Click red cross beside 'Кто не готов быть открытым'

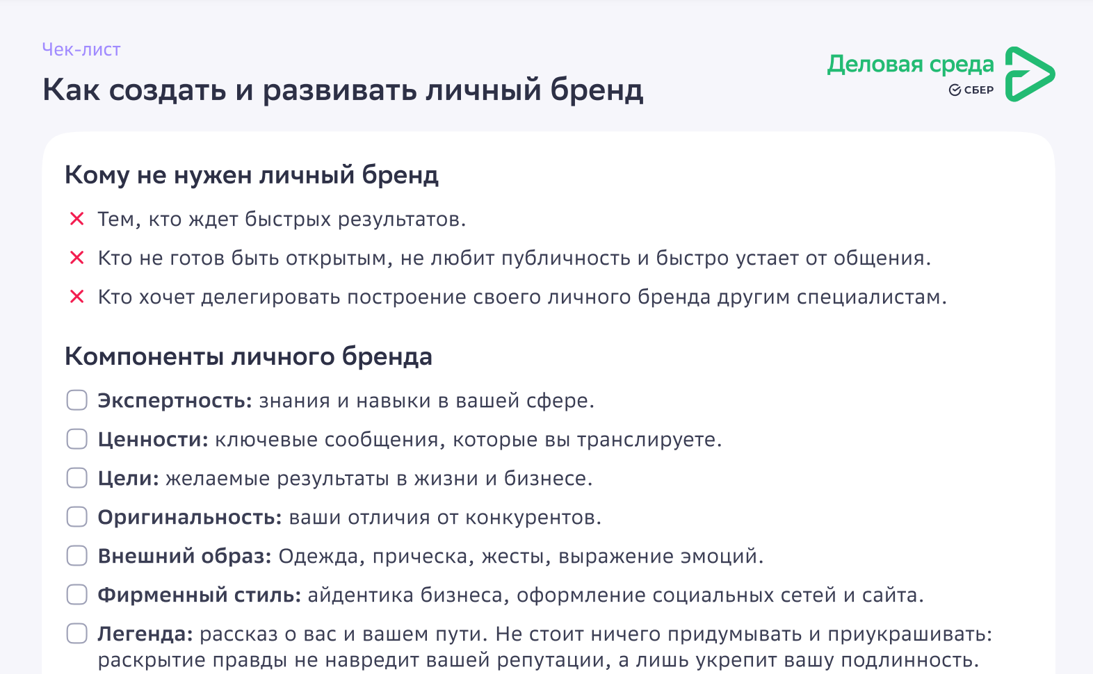click(x=76, y=258)
